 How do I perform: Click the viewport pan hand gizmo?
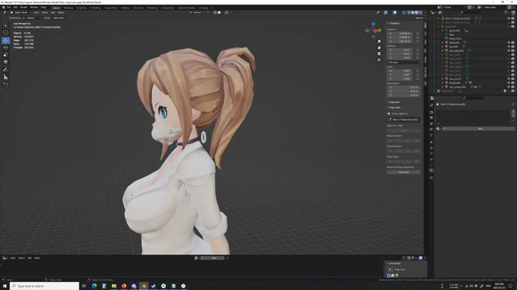click(x=379, y=47)
